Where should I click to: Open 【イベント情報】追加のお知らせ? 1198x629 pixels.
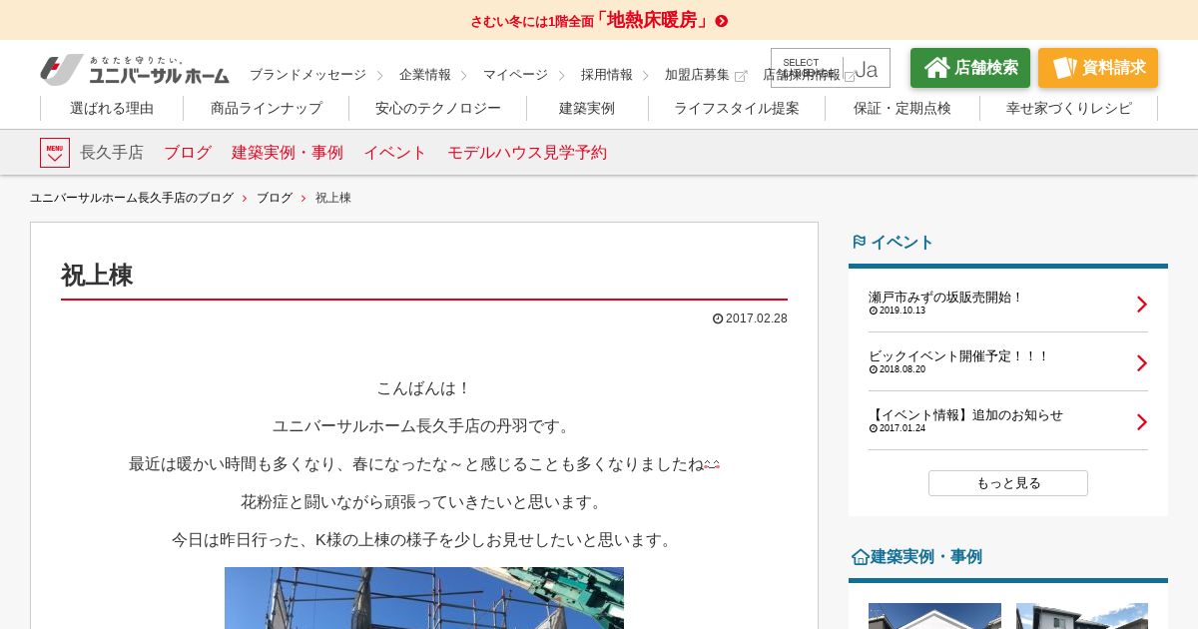(965, 415)
